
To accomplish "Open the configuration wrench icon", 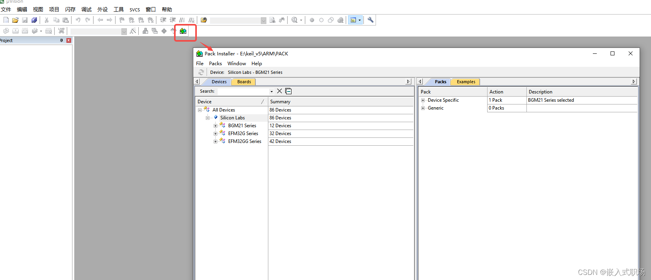I will point(370,20).
